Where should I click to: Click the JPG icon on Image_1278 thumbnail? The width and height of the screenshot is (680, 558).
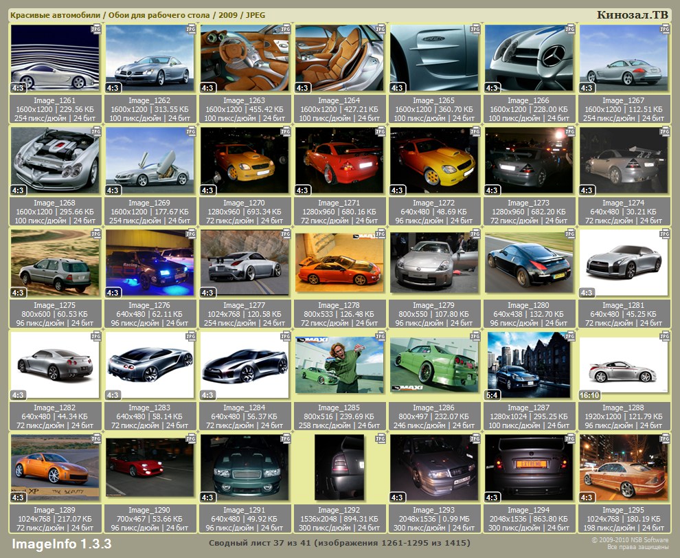pos(380,234)
